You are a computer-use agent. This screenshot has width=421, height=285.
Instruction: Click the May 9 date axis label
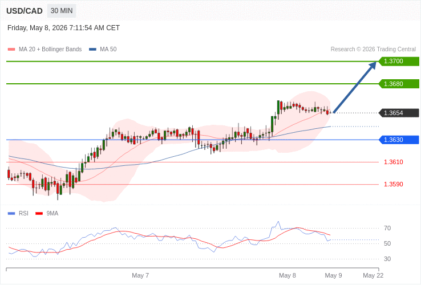coord(333,276)
